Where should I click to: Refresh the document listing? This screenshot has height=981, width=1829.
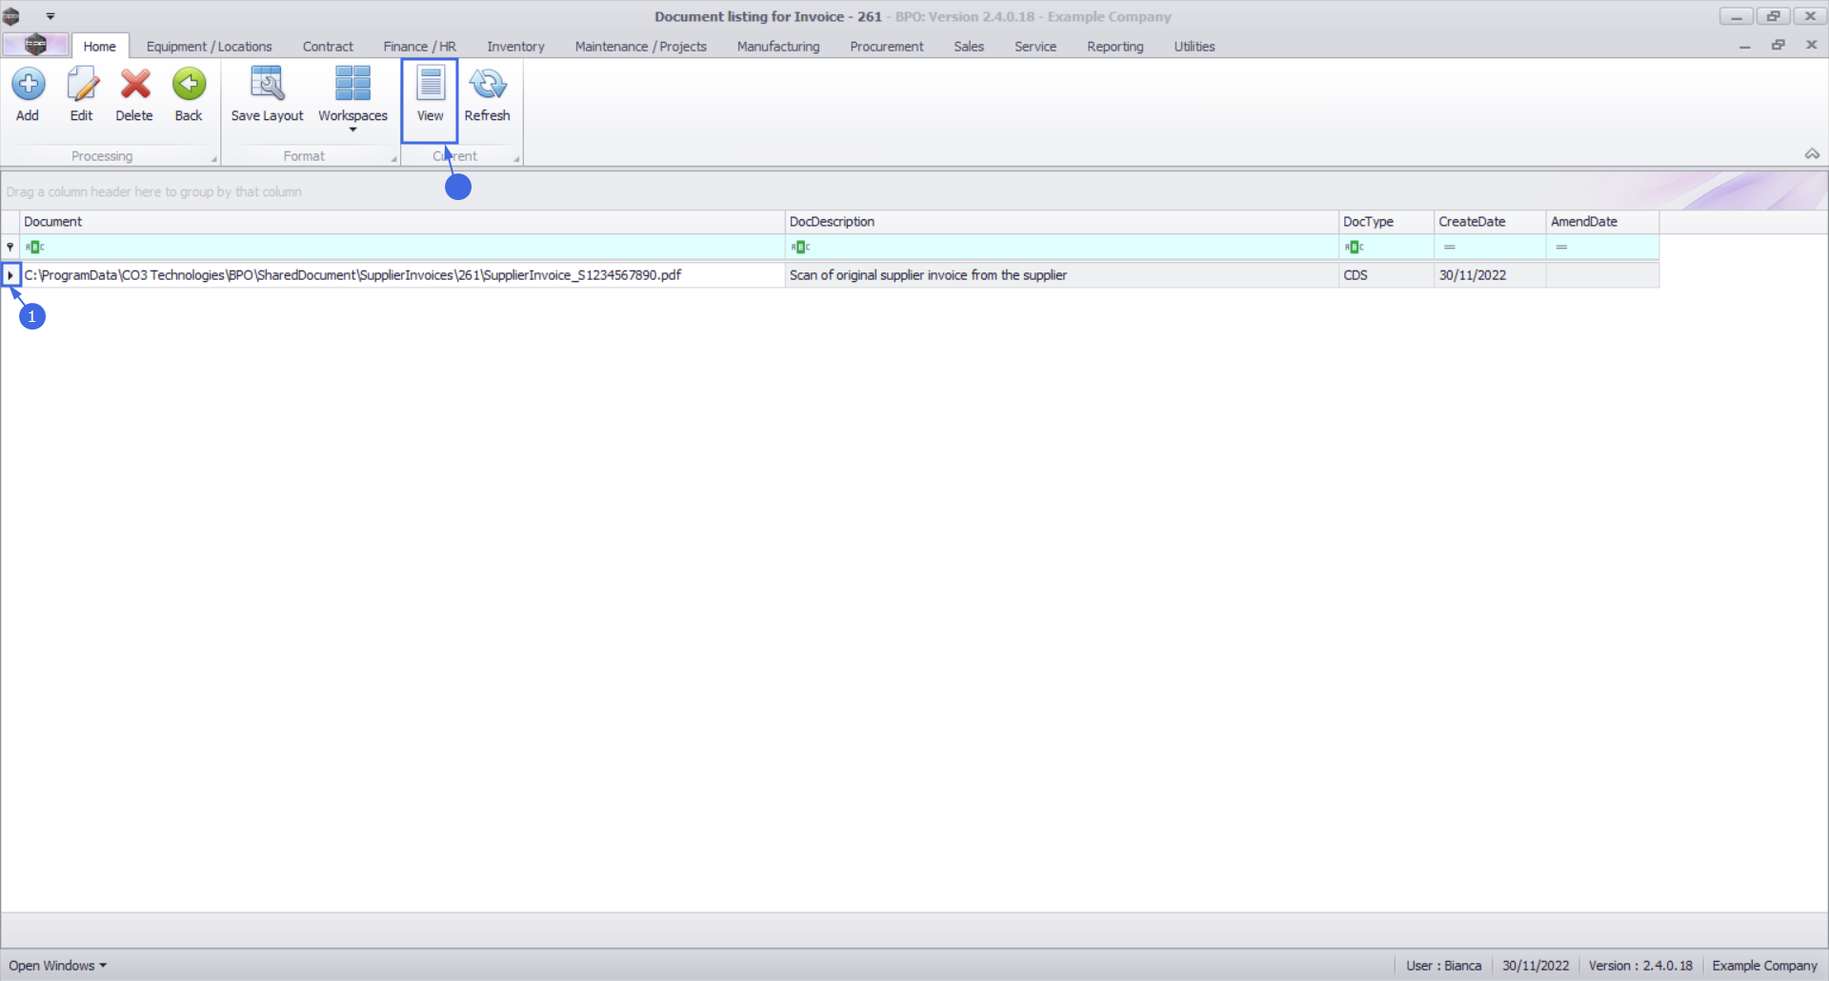point(487,95)
